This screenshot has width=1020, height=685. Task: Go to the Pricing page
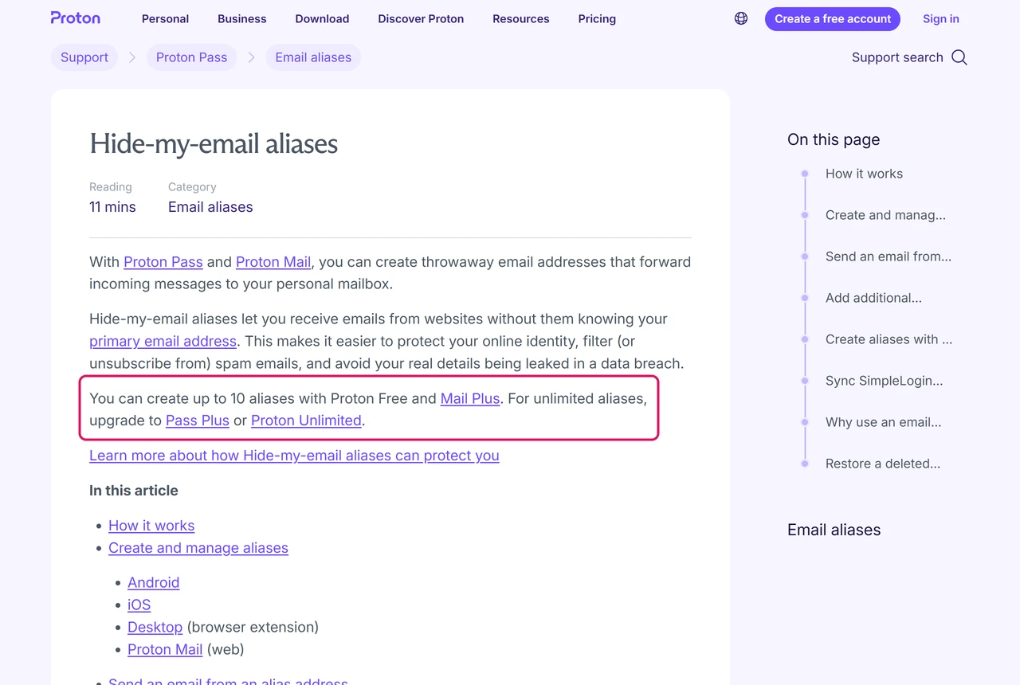(597, 19)
